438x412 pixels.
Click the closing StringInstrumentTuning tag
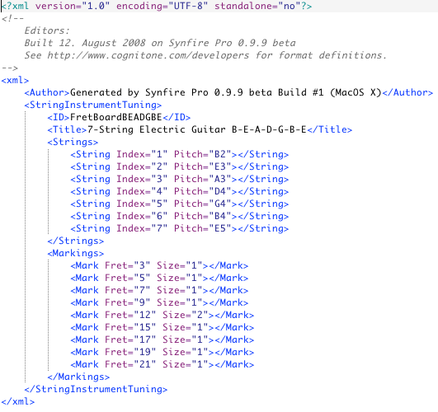[96, 389]
